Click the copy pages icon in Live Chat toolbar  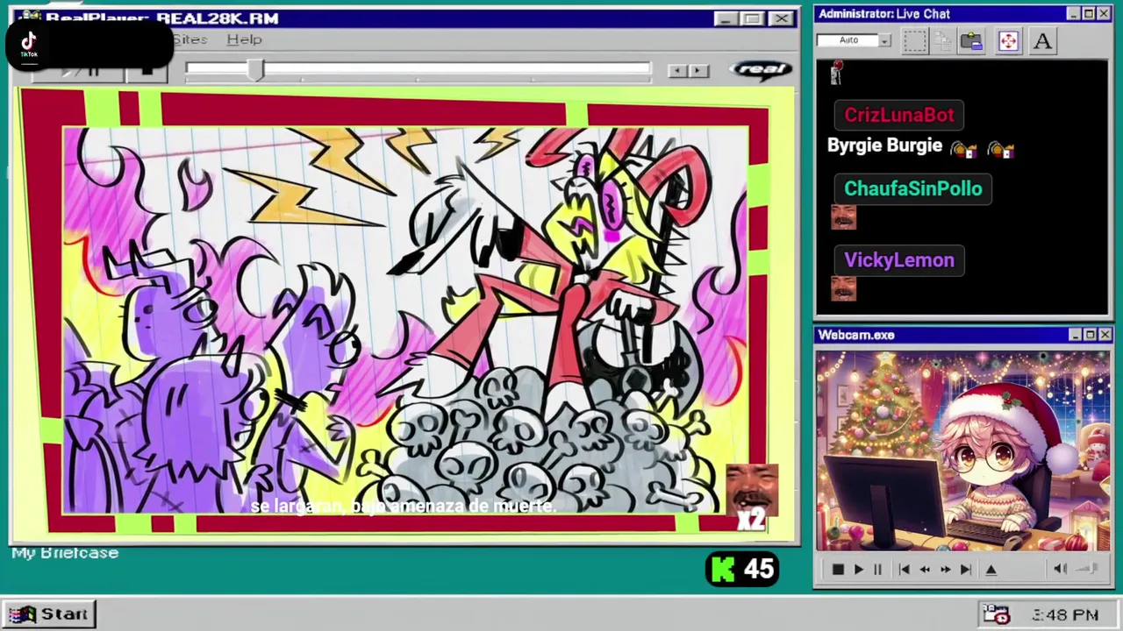tap(942, 41)
